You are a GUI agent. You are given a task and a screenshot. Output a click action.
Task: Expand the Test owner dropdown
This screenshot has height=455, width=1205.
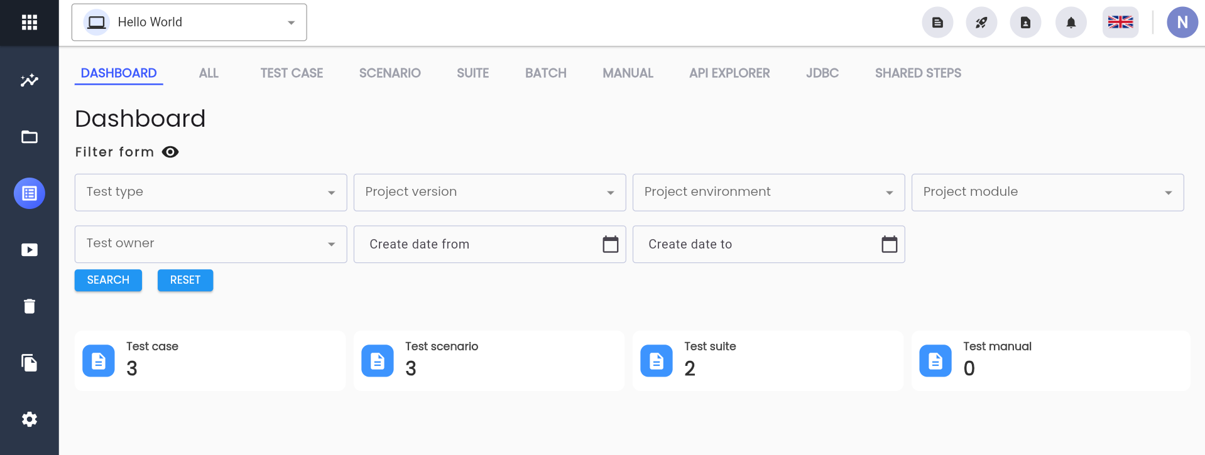pyautogui.click(x=210, y=244)
